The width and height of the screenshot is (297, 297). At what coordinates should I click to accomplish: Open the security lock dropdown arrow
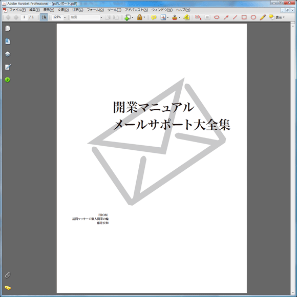pyautogui.click(x=144, y=17)
